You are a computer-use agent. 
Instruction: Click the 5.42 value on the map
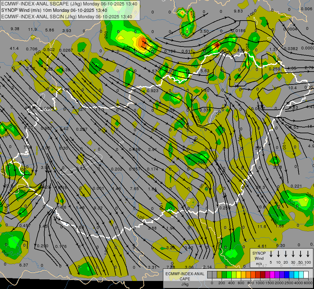(x=64, y=128)
